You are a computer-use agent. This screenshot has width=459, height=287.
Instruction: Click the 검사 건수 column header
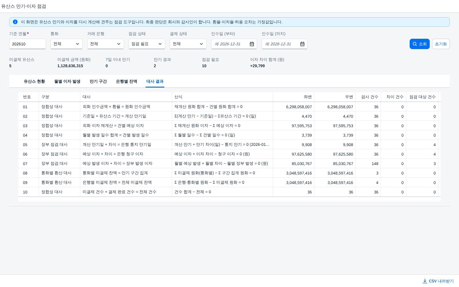click(368, 97)
